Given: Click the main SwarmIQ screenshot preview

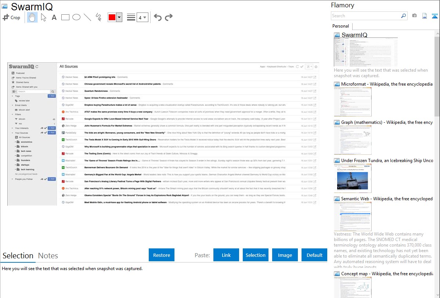Looking at the screenshot, I should [x=163, y=134].
